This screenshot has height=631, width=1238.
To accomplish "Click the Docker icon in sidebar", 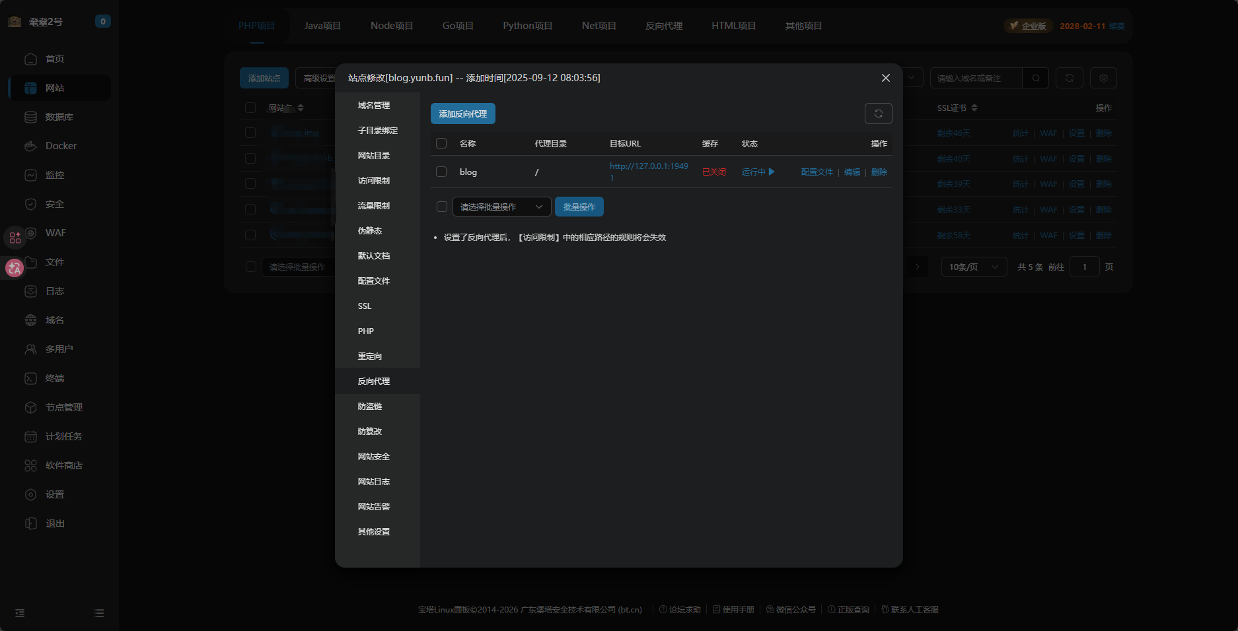I will [30, 146].
